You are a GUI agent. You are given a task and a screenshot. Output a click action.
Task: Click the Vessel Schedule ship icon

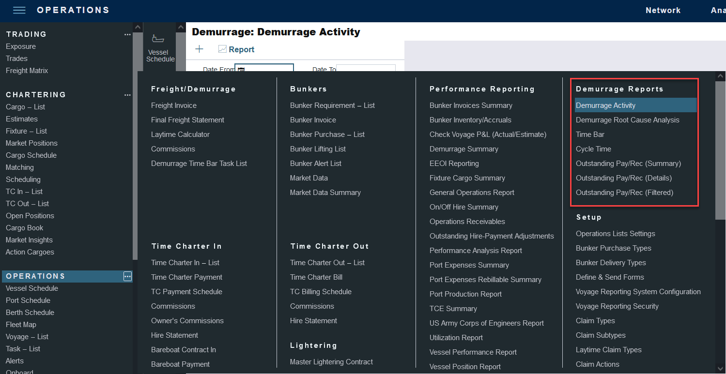(158, 39)
